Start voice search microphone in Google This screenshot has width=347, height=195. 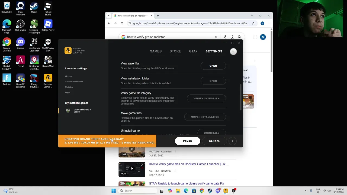click(x=225, y=37)
